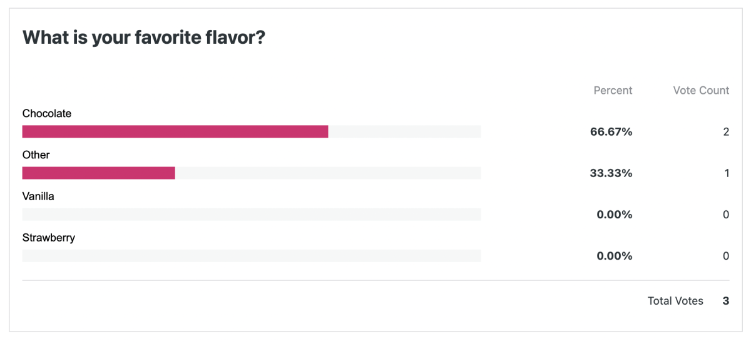Image resolution: width=751 pixels, height=346 pixels.
Task: Click the Vote Count column header
Action: click(701, 91)
